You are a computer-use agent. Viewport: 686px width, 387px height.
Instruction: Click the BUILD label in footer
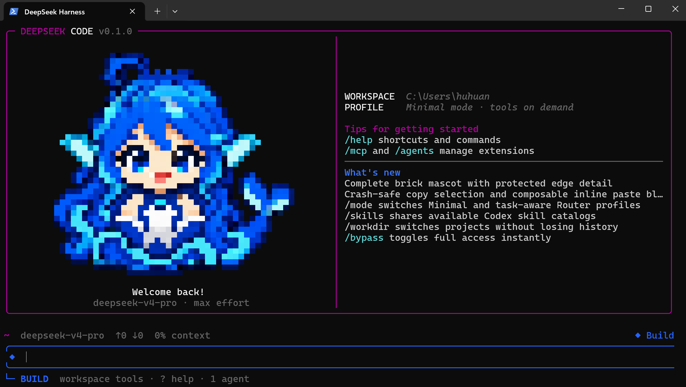(x=34, y=379)
